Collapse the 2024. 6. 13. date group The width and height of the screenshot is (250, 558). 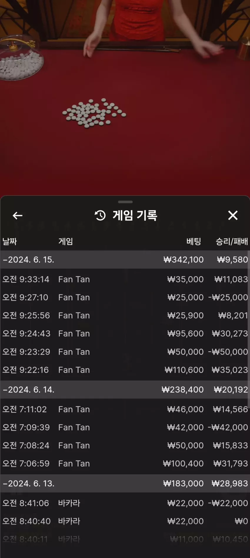[125, 484]
